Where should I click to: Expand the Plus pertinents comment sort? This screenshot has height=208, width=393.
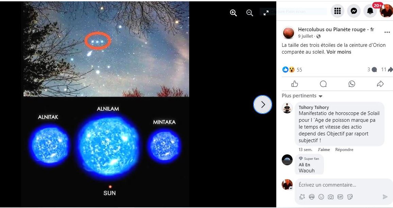click(302, 96)
